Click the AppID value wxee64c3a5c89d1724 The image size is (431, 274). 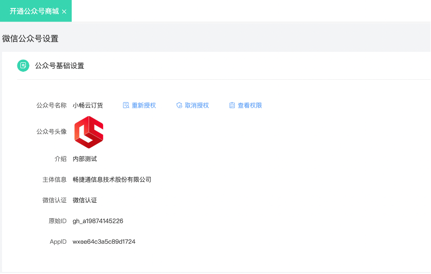point(104,242)
